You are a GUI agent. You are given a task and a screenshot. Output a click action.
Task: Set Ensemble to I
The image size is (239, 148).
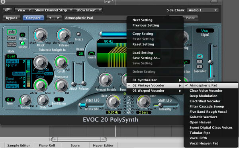tap(200, 62)
